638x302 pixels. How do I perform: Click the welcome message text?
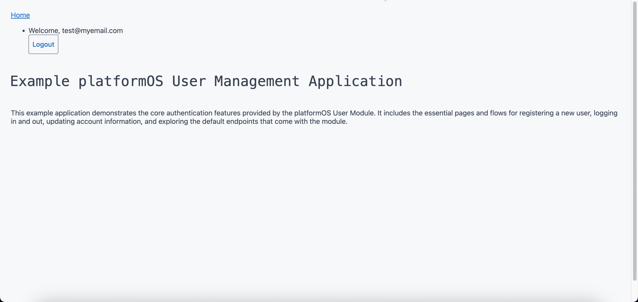[75, 31]
